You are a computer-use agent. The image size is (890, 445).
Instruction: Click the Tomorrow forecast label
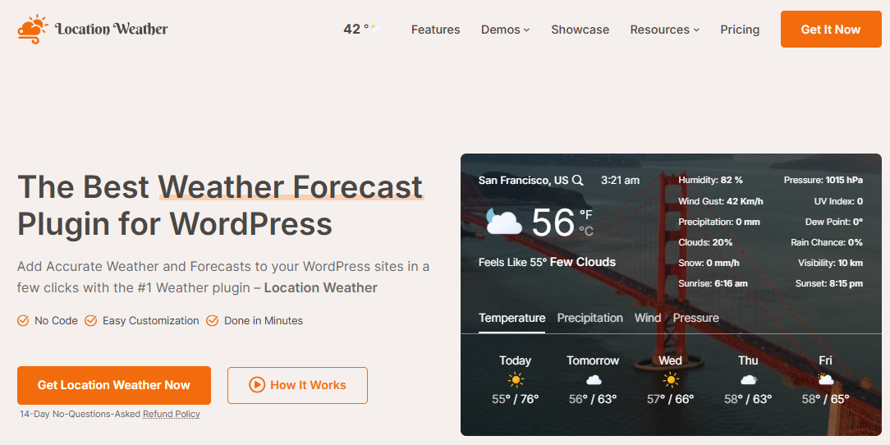pos(593,360)
